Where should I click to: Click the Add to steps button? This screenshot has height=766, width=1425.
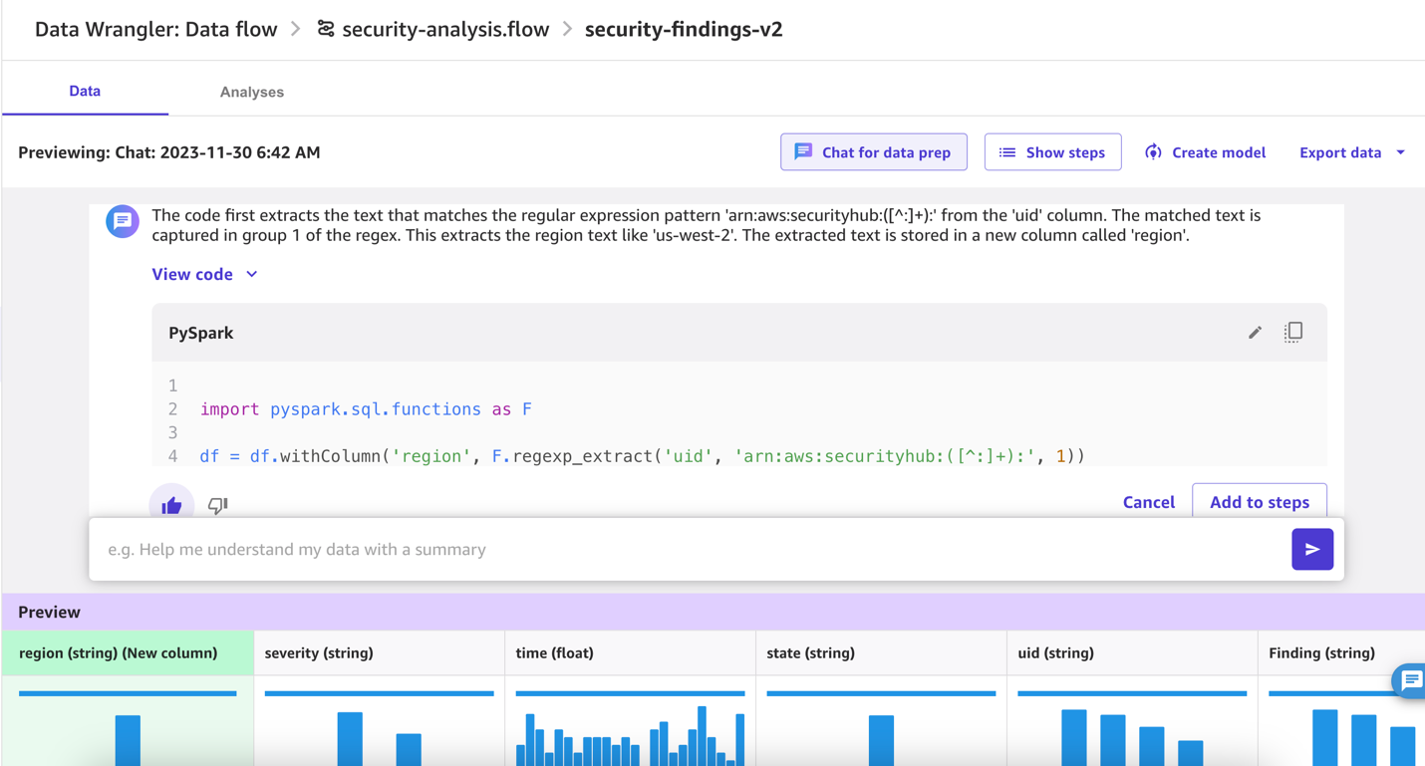tap(1259, 502)
